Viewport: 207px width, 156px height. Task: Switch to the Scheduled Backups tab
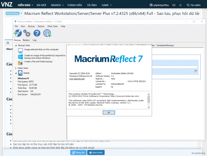pyautogui.click(x=165, y=45)
